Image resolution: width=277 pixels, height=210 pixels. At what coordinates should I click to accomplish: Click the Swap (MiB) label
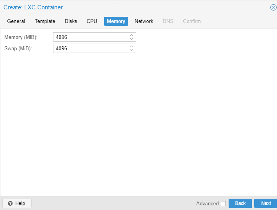pos(18,49)
